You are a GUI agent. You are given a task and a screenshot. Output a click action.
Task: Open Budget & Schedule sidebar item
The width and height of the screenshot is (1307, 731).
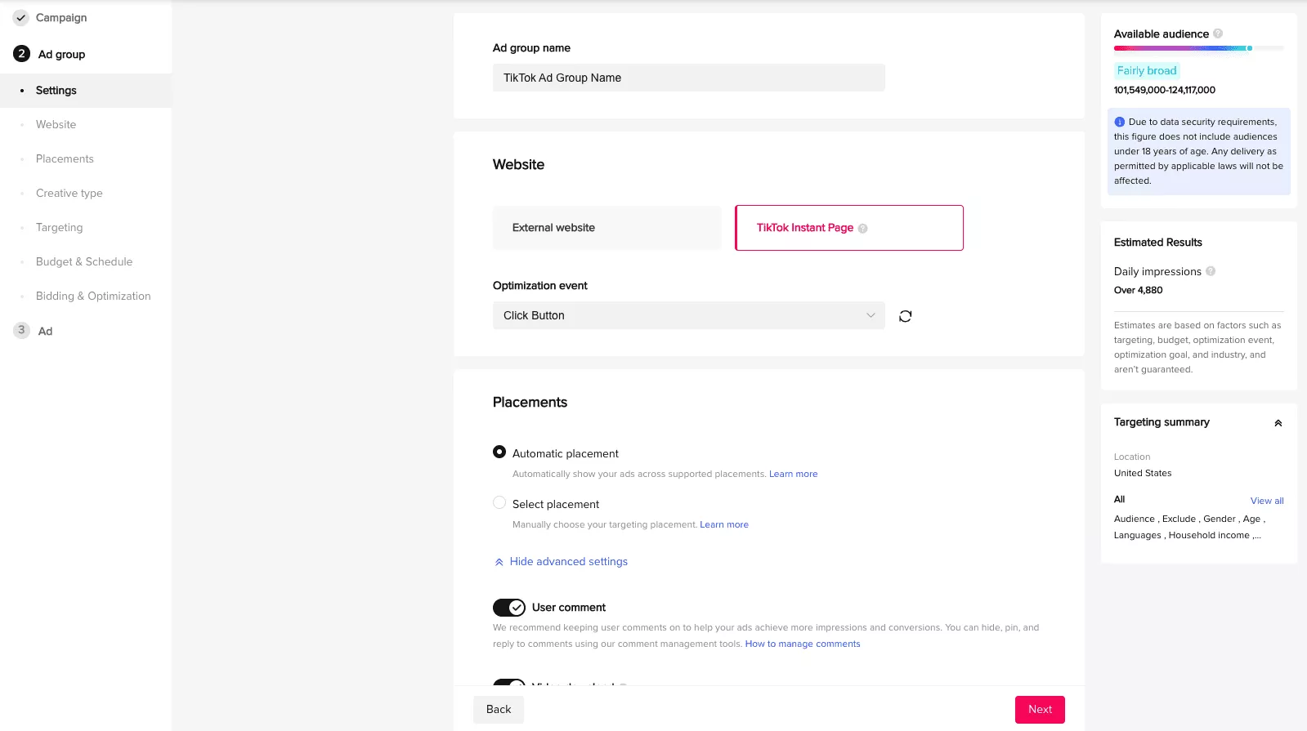click(x=83, y=261)
